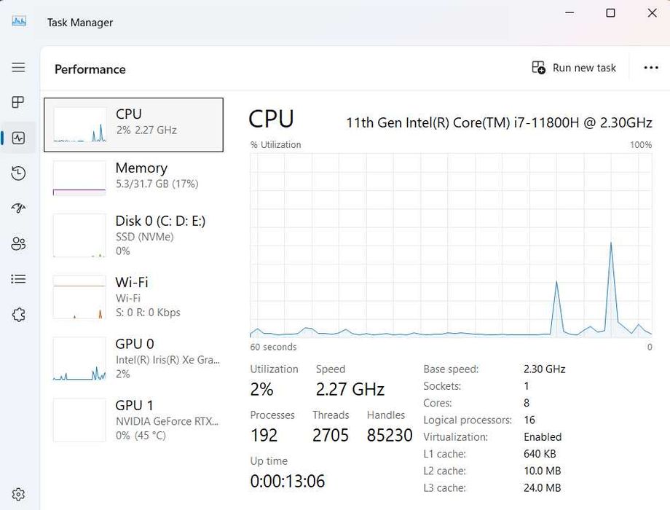Switch to the Users page icon
Screen dimensions: 670x510
[x=18, y=243]
